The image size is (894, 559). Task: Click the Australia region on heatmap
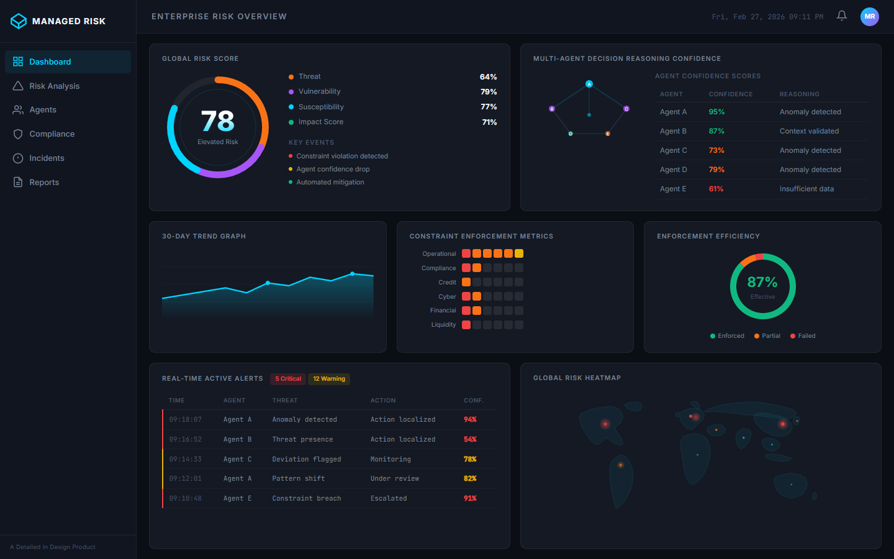pos(791,485)
